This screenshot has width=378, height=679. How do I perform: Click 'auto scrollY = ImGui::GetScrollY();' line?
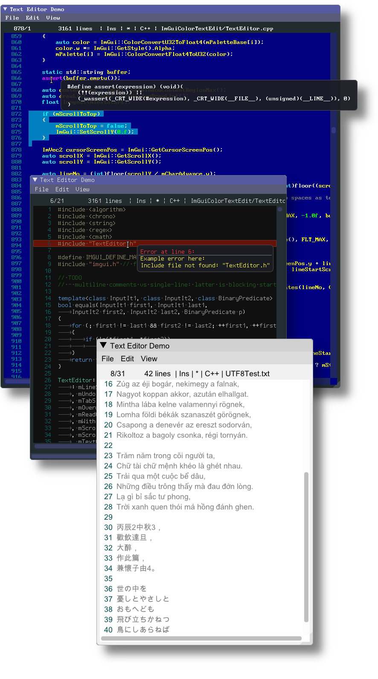102,162
